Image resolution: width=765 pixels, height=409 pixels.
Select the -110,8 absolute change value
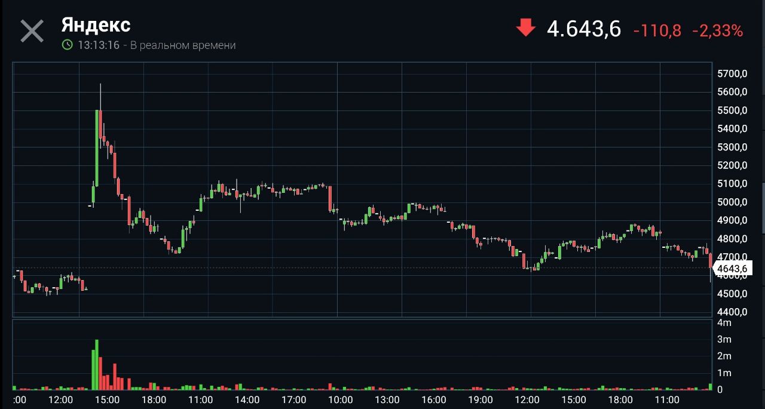coord(657,30)
